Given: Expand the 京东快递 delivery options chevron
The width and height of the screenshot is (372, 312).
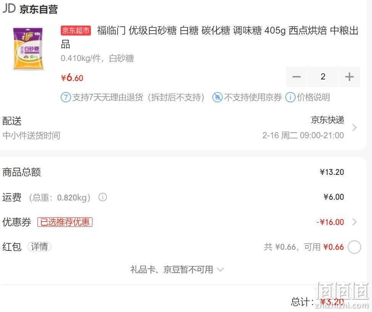Looking at the screenshot, I should coord(354,128).
